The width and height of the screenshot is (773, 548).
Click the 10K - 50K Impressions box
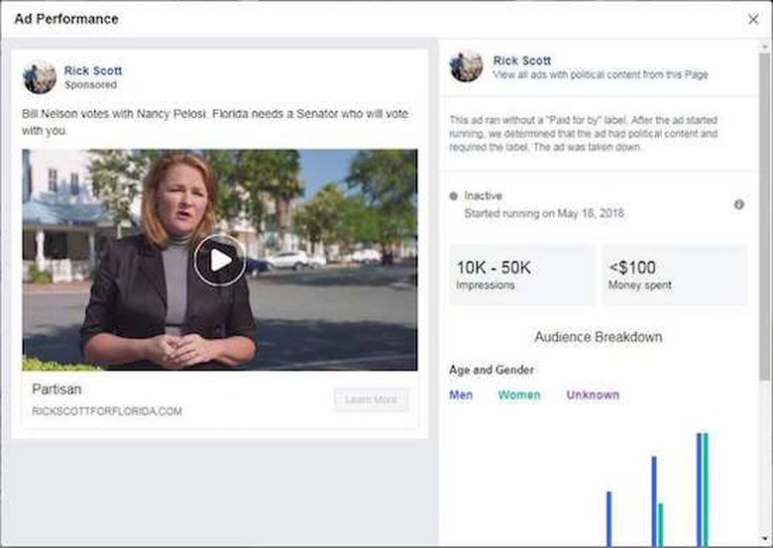[x=521, y=274]
